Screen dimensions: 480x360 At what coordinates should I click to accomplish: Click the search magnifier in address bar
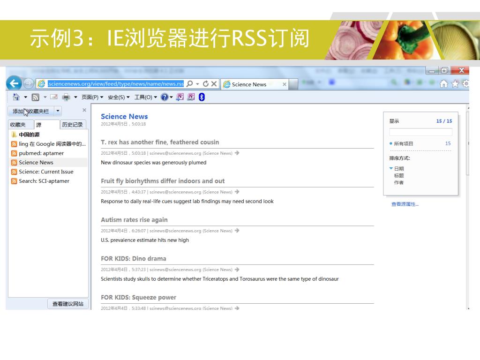coord(190,83)
